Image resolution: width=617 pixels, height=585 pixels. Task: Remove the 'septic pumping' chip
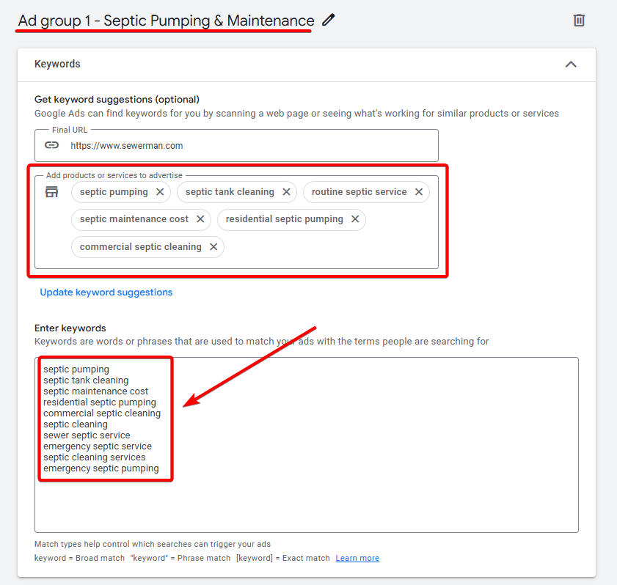coord(160,192)
